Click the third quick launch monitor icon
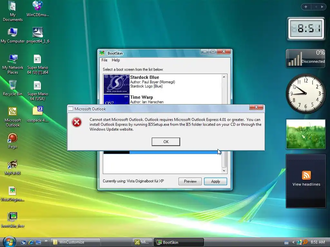 point(38,242)
